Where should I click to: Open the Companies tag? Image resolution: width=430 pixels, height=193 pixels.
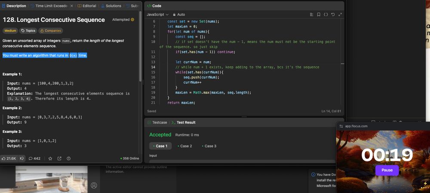pos(50,31)
